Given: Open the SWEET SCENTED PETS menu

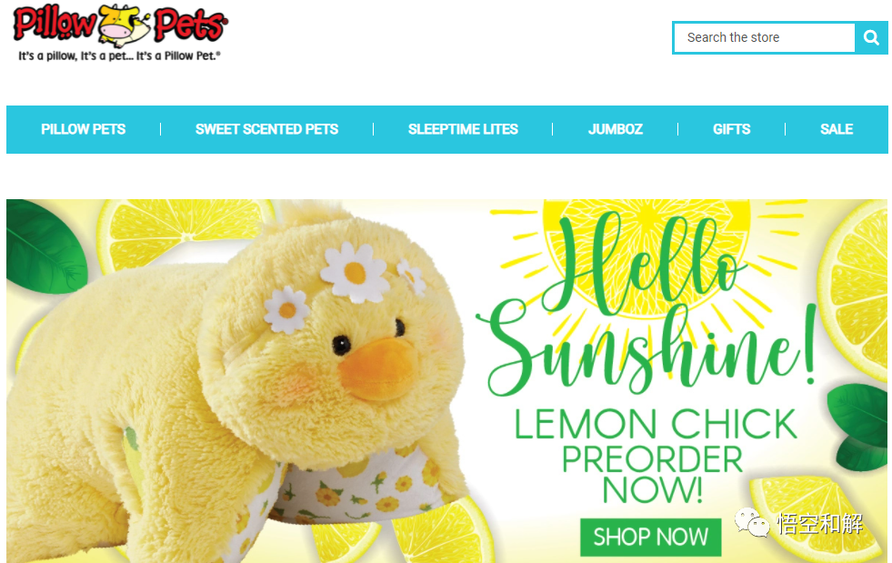Looking at the screenshot, I should [x=266, y=129].
